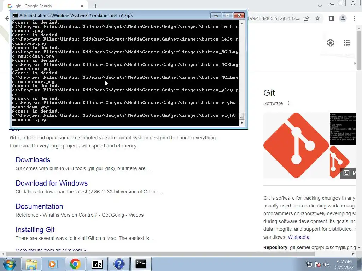The height and width of the screenshot is (271, 362).
Task: Launch Windows Media Player from taskbar
Action: click(53, 264)
